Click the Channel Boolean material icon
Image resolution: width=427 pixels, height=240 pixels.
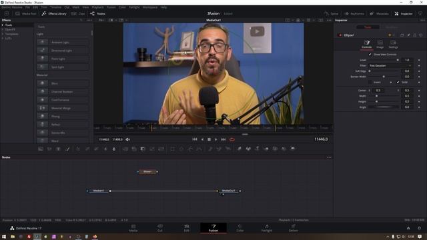(x=42, y=92)
